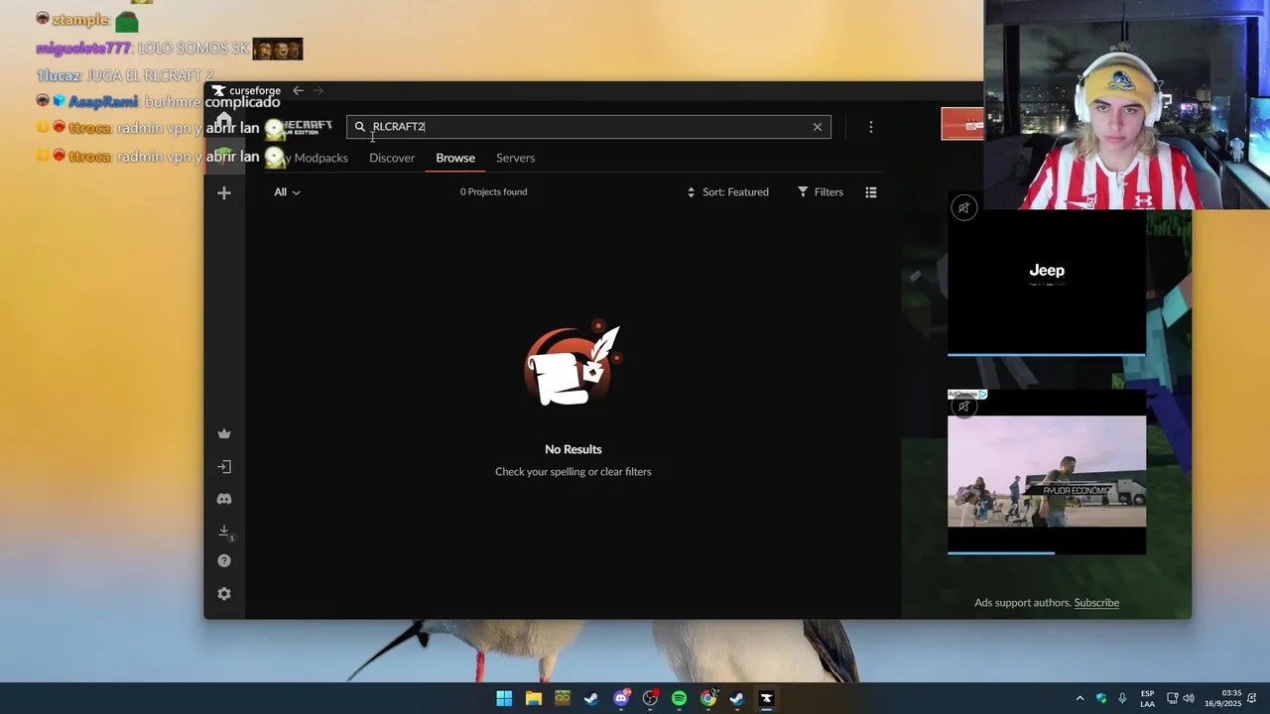Open Discord from the CurseForge sidebar
Image resolution: width=1270 pixels, height=714 pixels.
(x=224, y=499)
